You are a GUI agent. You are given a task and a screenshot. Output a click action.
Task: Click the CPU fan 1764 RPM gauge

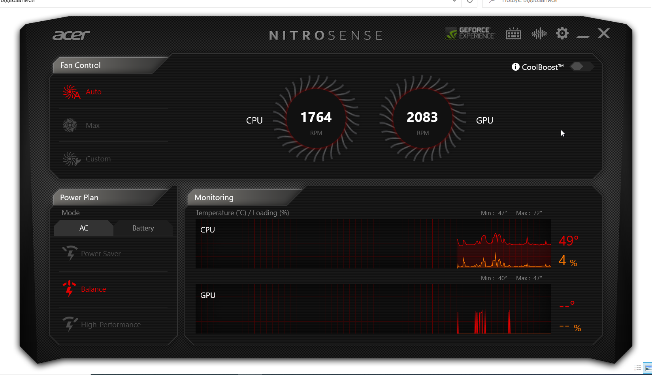click(316, 118)
